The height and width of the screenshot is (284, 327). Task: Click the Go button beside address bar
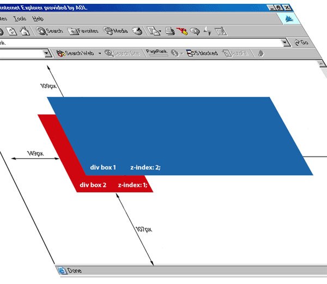point(301,42)
